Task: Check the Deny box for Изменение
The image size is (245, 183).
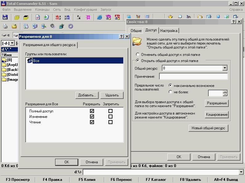Action: [110, 117]
